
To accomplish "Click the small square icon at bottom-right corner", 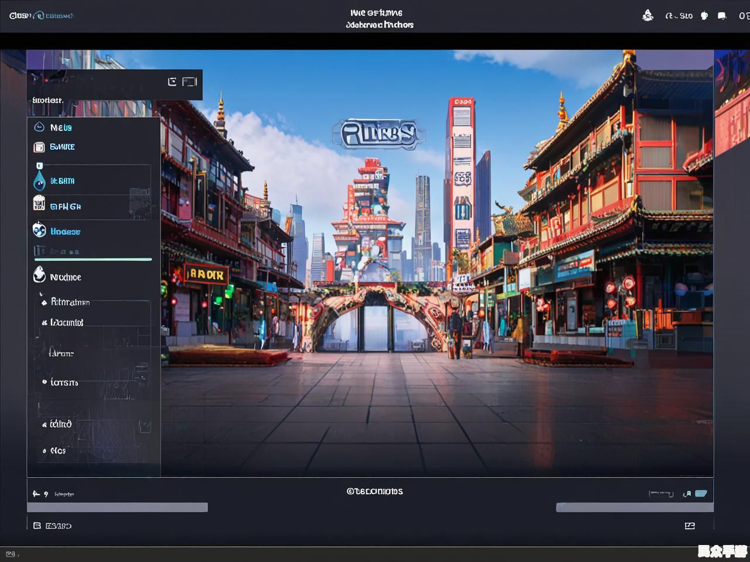I will tap(690, 526).
